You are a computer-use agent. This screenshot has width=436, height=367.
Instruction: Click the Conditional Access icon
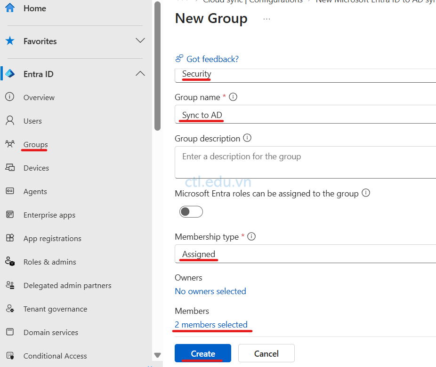[x=10, y=355]
